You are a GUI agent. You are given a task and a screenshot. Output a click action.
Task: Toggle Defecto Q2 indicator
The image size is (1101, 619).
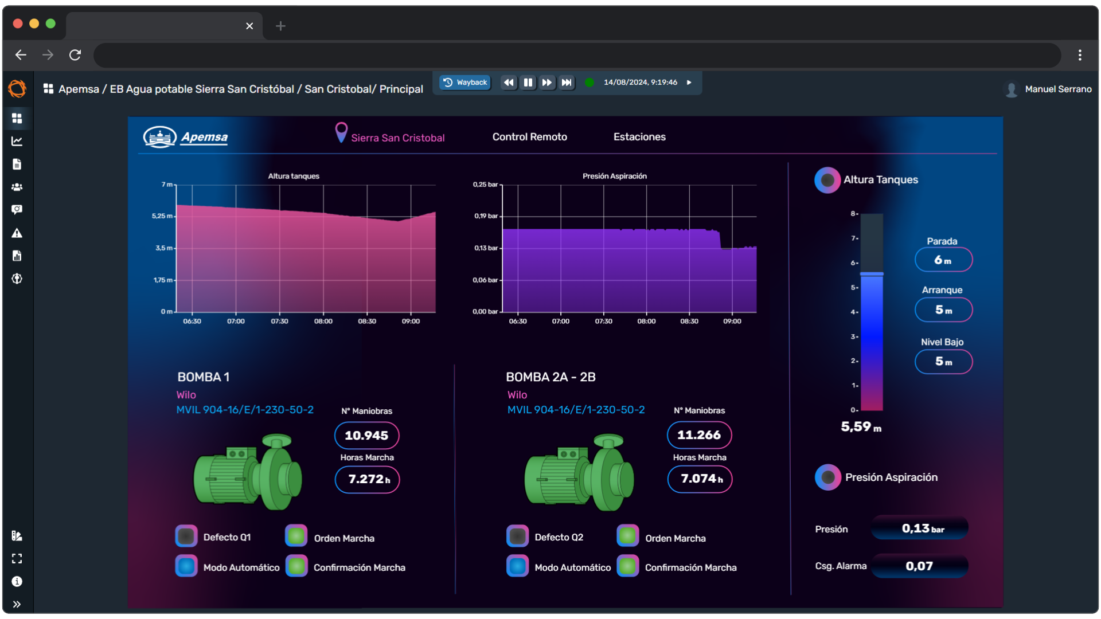517,536
